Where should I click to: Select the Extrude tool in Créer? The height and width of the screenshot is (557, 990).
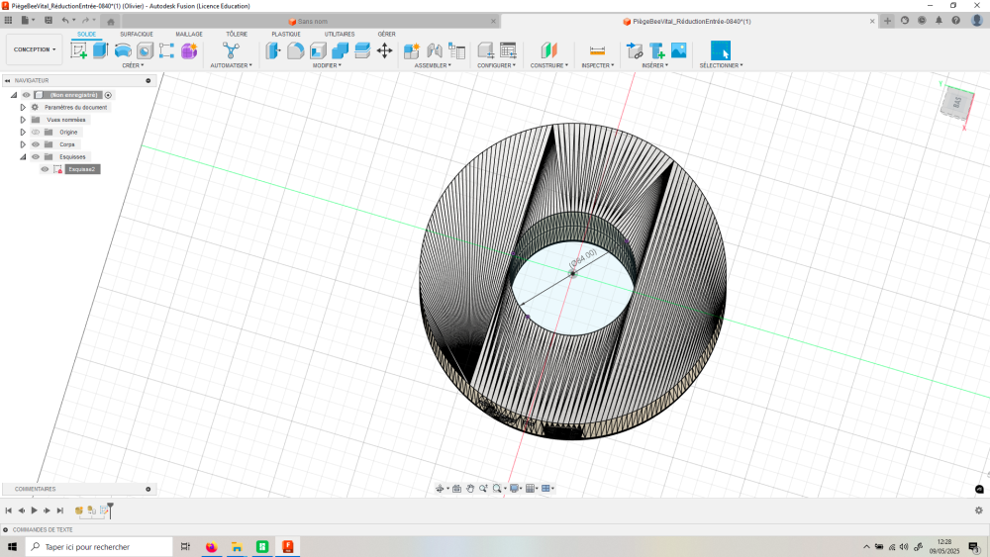pyautogui.click(x=100, y=50)
